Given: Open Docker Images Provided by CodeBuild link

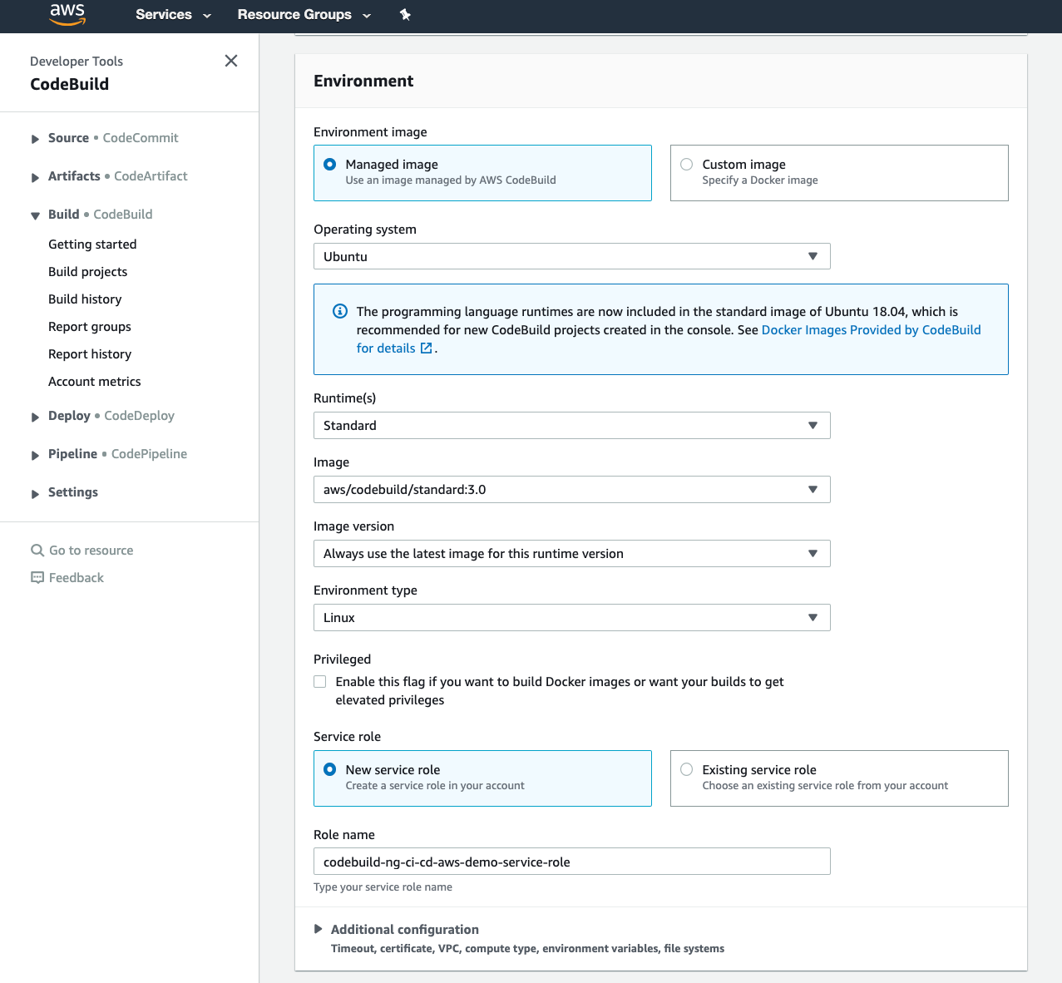Looking at the screenshot, I should [x=872, y=330].
